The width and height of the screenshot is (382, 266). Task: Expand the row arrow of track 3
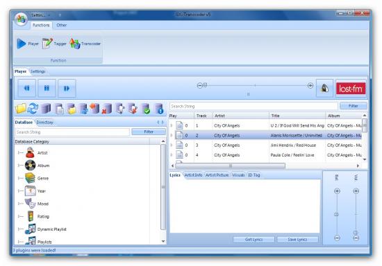(x=172, y=145)
